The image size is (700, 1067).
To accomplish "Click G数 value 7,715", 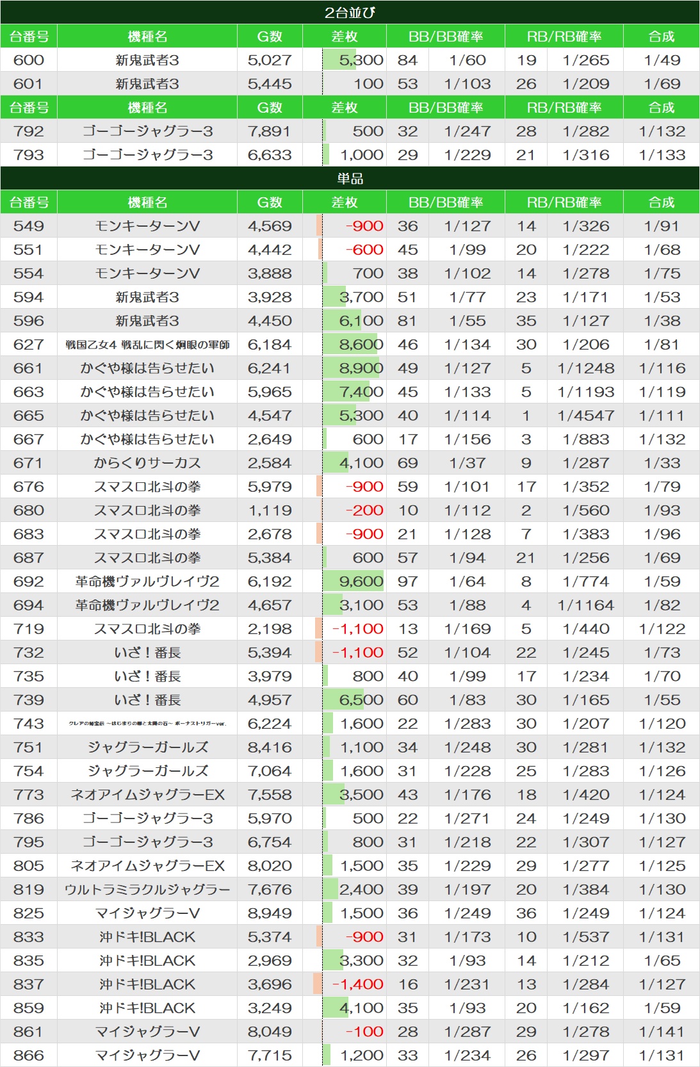I will click(x=270, y=1055).
